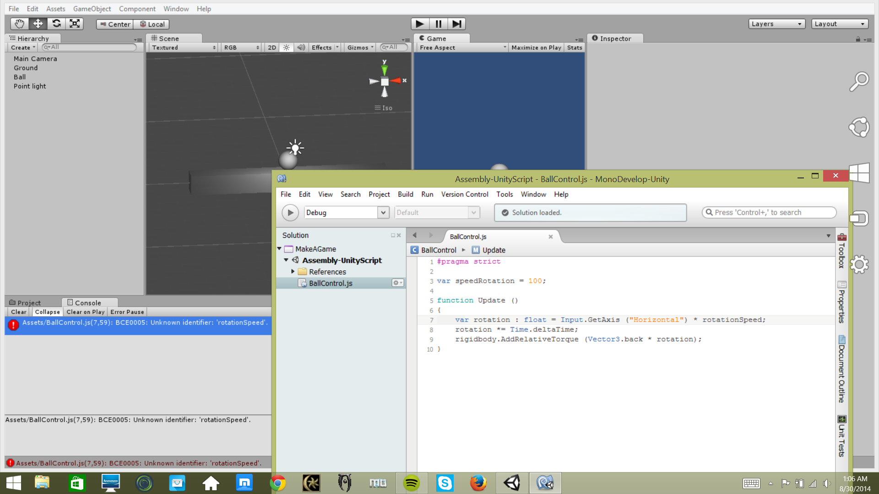Screen dimensions: 879x494
Task: Click the MonoDevelop search field
Action: [769, 212]
